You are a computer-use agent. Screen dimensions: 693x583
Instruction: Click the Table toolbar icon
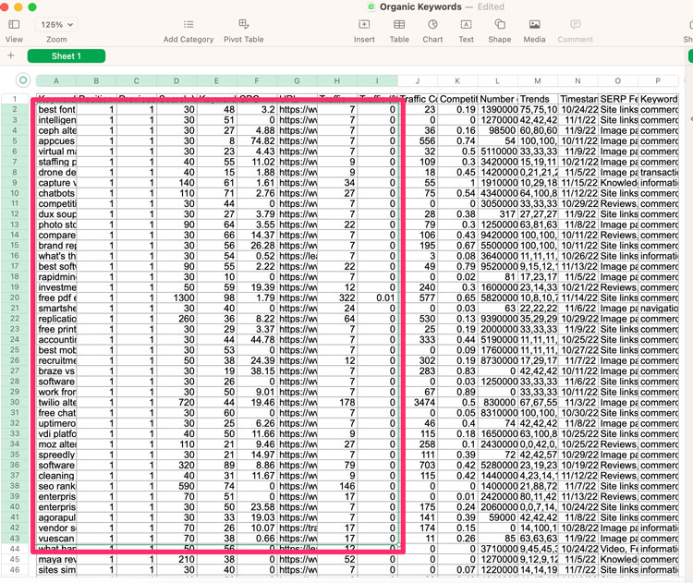coord(399,24)
